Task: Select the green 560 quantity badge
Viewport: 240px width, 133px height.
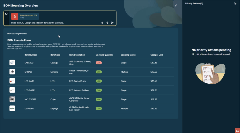Action: point(99,90)
